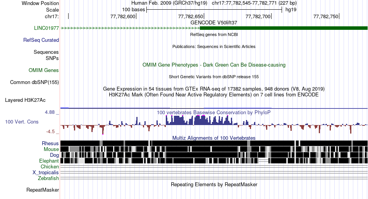Open the 100 Vert. Cons track label
The width and height of the screenshot is (368, 199).
(x=22, y=122)
